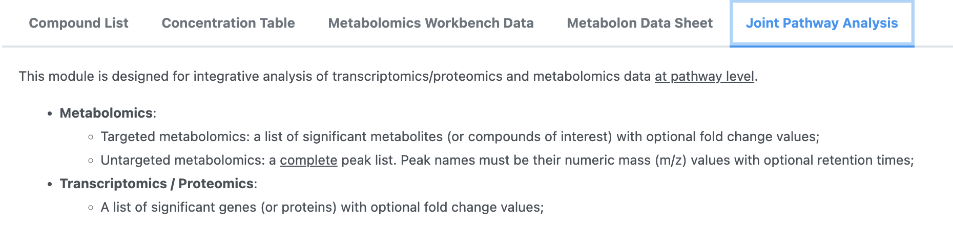Click the bold "Metabolomics" heading
Image resolution: width=953 pixels, height=226 pixels.
[106, 113]
